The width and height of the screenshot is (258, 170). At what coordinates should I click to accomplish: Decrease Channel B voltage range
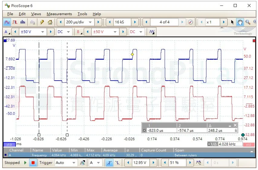(x=88, y=32)
